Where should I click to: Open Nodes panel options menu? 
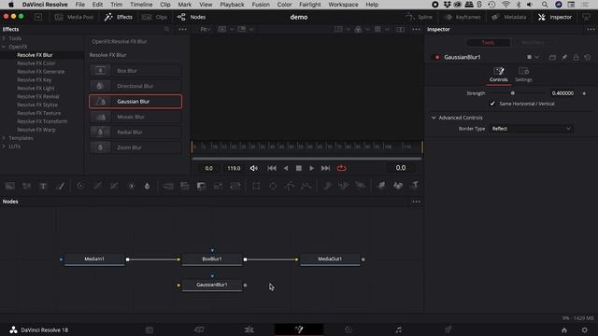(x=416, y=202)
